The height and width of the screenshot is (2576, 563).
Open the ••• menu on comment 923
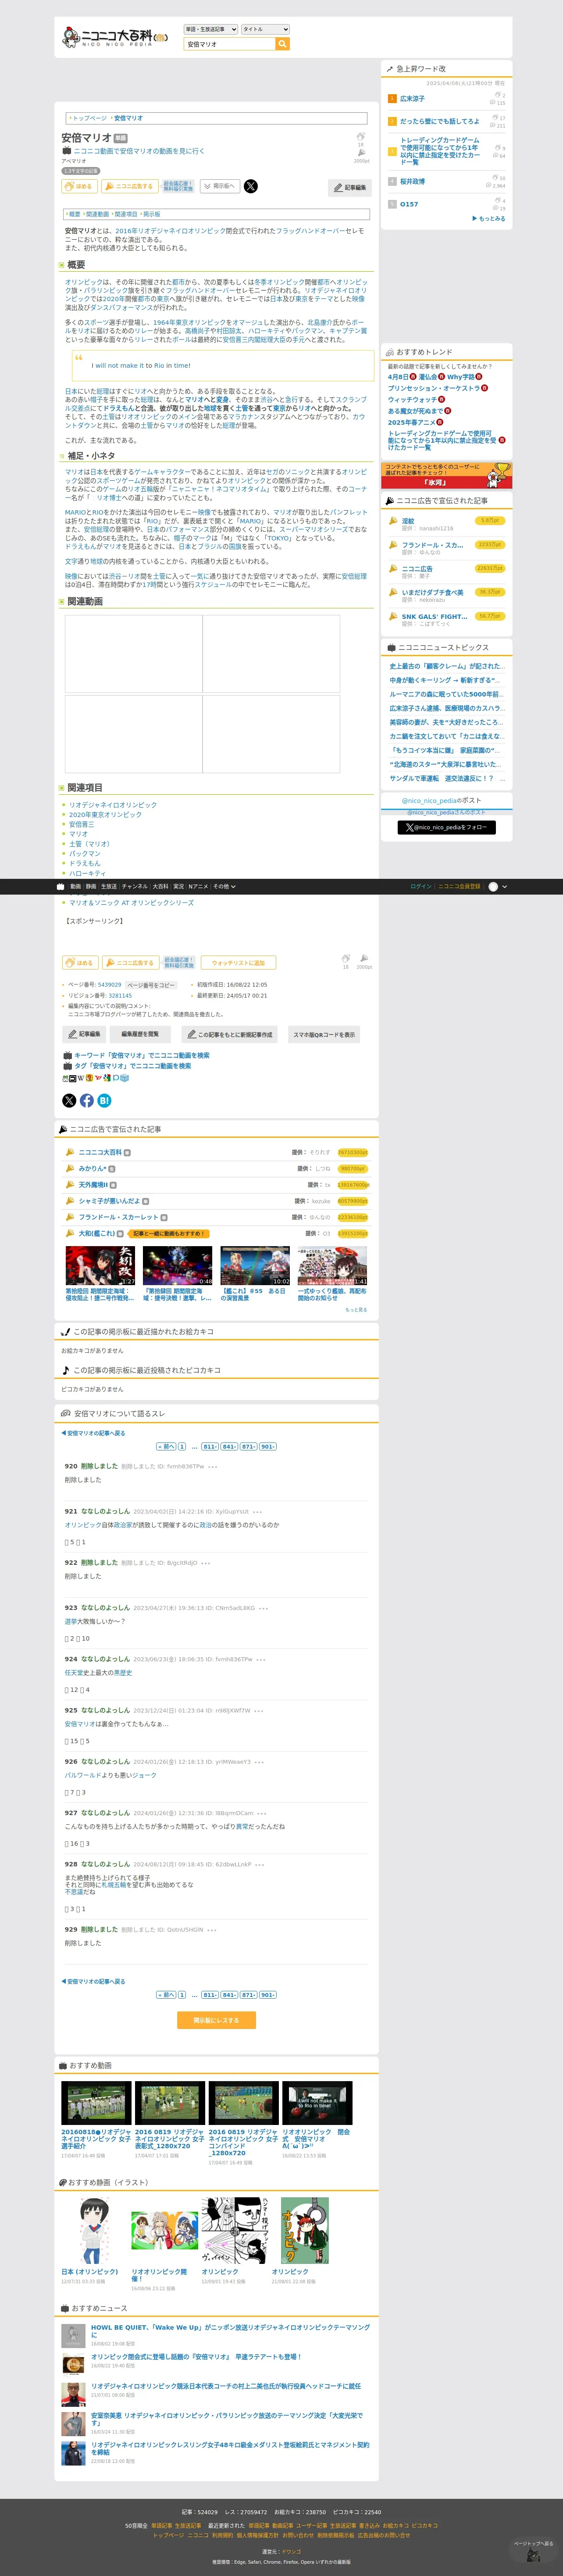pyautogui.click(x=263, y=1608)
